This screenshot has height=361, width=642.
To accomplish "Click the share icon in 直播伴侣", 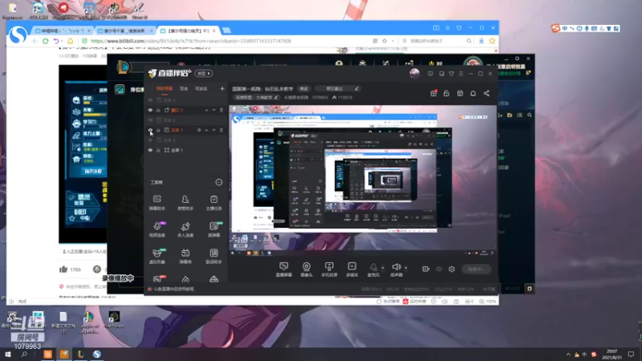I will coord(486,93).
